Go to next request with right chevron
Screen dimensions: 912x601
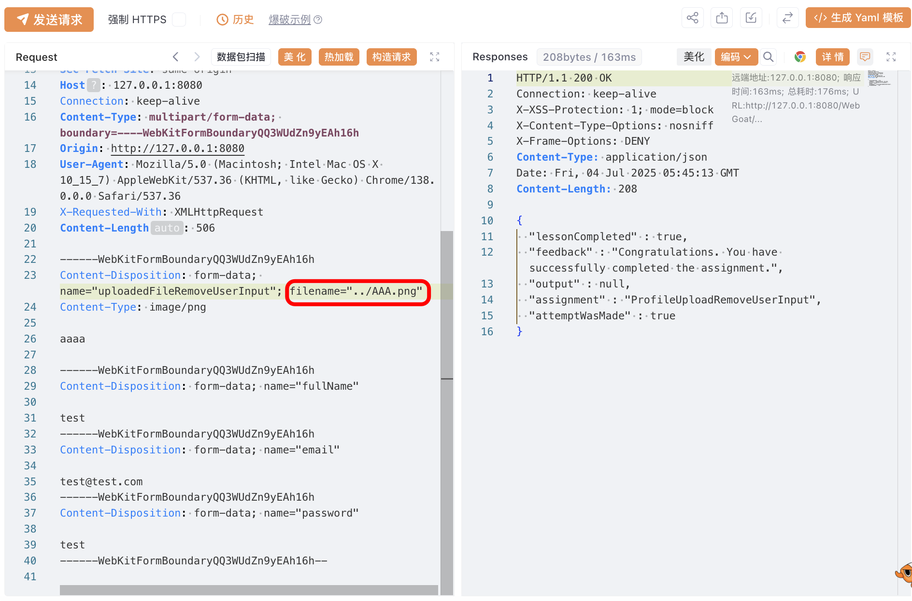click(x=197, y=57)
